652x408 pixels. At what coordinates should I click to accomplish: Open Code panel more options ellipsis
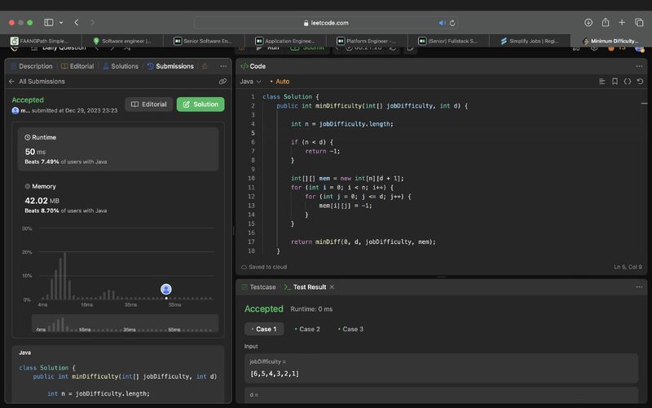point(639,66)
